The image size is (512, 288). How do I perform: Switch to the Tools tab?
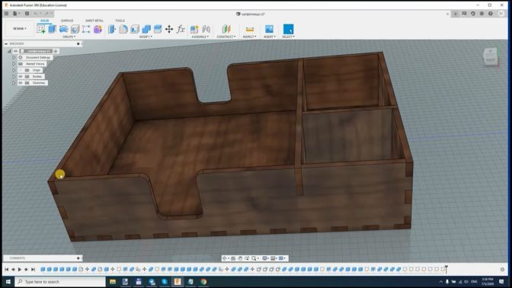(x=120, y=21)
